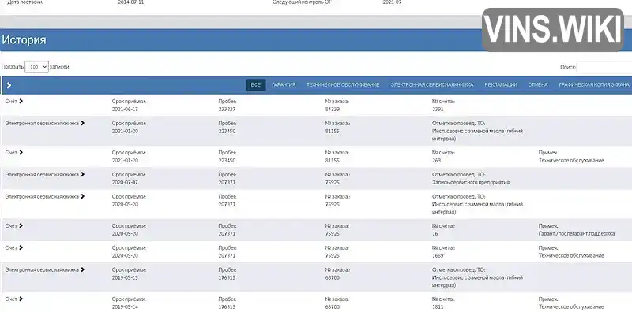Expand the white chevron in the blue filter bar
The image size is (632, 312).
tap(9, 85)
